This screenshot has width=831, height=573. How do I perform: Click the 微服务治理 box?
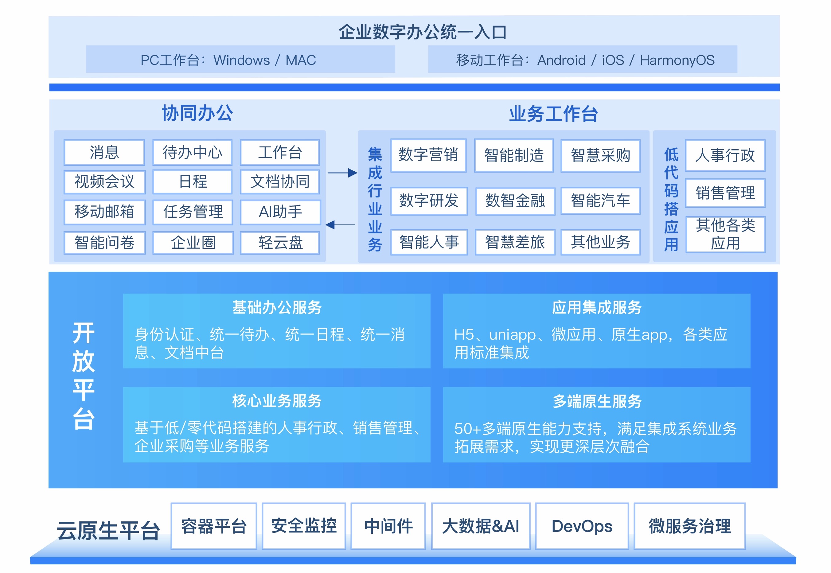tap(689, 526)
